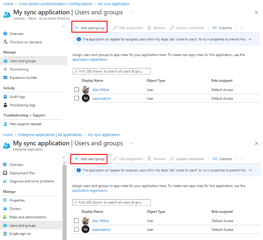This screenshot has width=263, height=240.
Task: Select Alex Wilber checkbox in the Enterprise Application pane
Action: (x=76, y=221)
